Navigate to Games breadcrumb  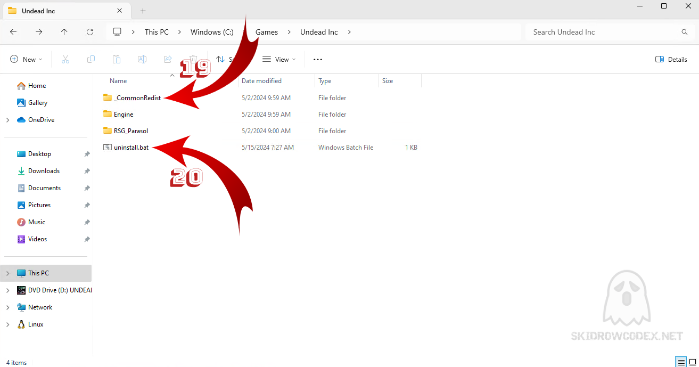pos(267,32)
